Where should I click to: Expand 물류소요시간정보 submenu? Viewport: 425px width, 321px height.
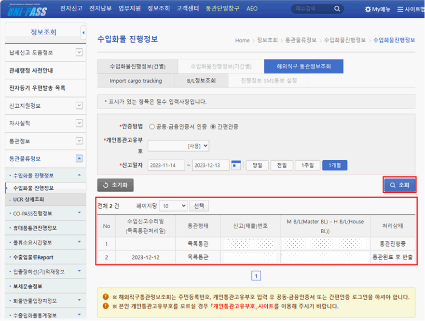[79, 242]
